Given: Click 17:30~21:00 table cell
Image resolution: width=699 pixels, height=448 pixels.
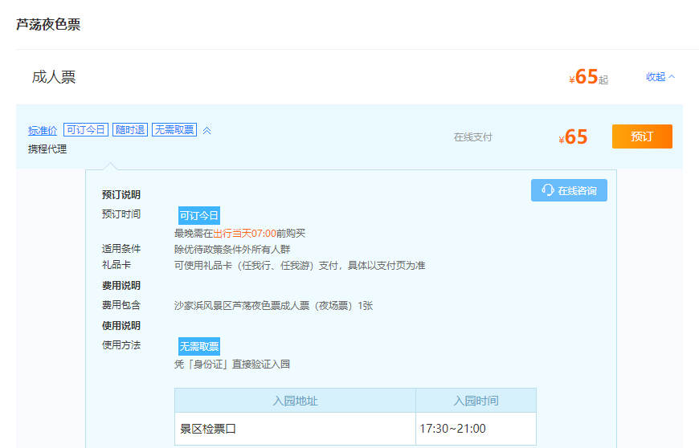Looking at the screenshot, I should (476, 429).
